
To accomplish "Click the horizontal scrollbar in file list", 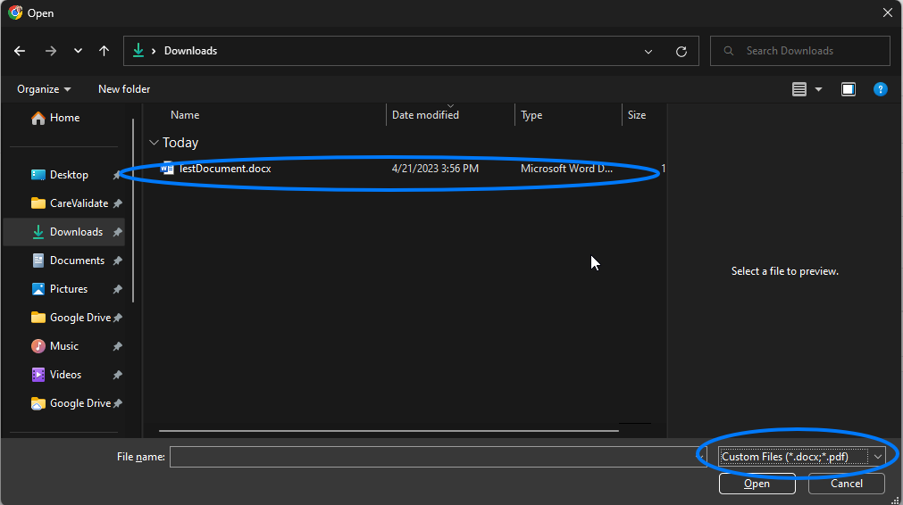I will [x=389, y=430].
